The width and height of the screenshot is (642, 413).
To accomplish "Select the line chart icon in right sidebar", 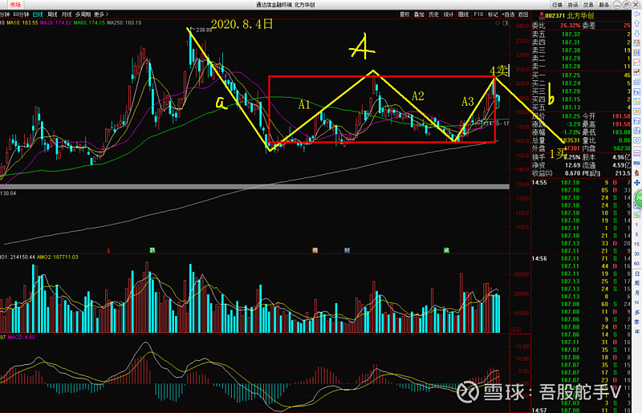I will (636, 62).
